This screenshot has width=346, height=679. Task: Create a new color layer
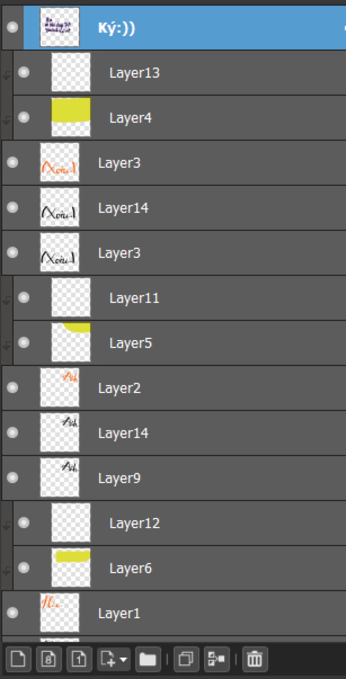[18, 659]
